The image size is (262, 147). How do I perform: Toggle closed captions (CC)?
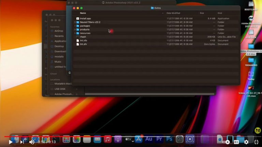[236, 142]
